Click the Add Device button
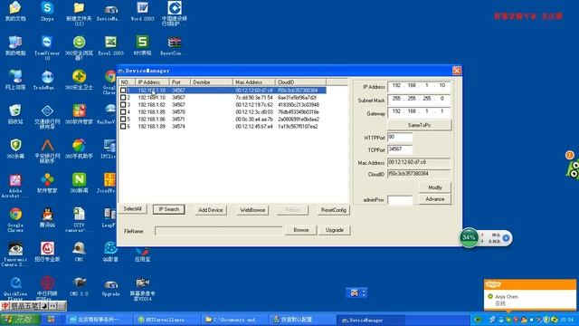This screenshot has height=326, width=579. pos(211,210)
